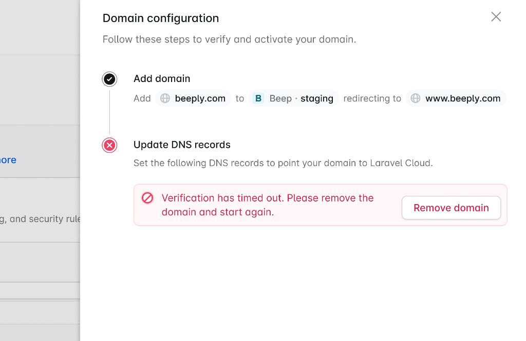Click the Beep application B icon
This screenshot has width=526, height=341.
(x=258, y=98)
